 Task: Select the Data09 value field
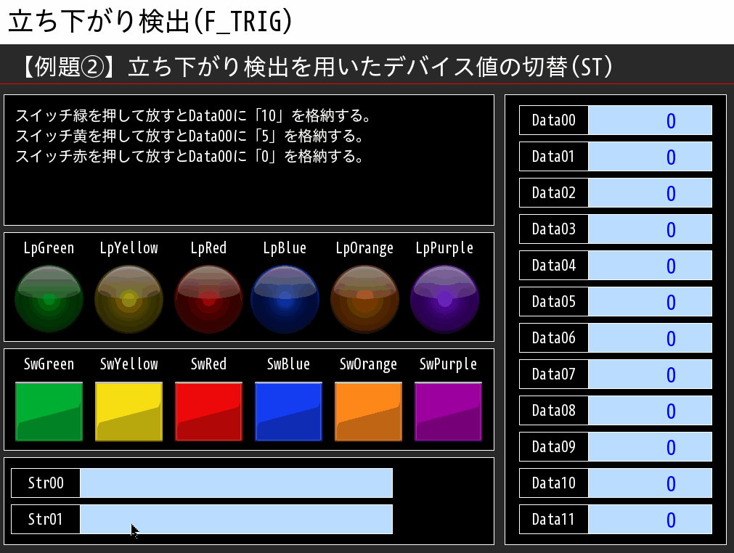coord(650,447)
